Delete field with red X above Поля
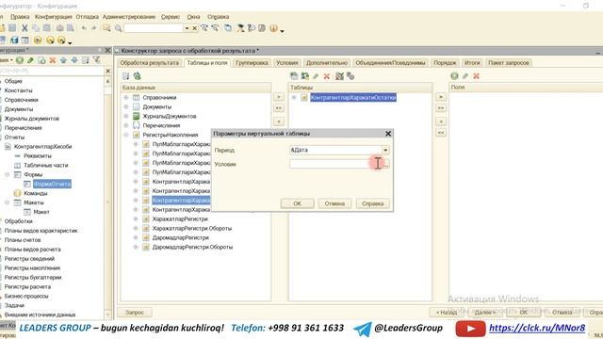Image resolution: width=603 pixels, height=339 pixels. [476, 76]
